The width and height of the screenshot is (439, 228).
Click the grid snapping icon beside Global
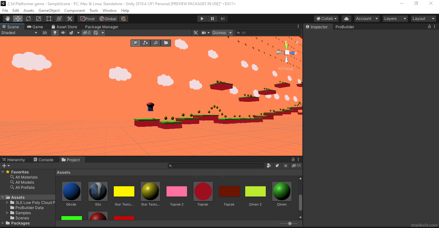tap(124, 19)
